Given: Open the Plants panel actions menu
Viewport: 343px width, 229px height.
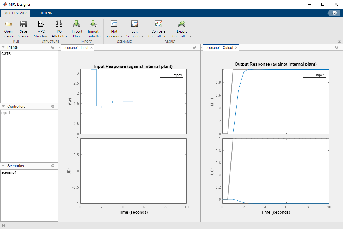Looking at the screenshot, I should click(x=53, y=47).
